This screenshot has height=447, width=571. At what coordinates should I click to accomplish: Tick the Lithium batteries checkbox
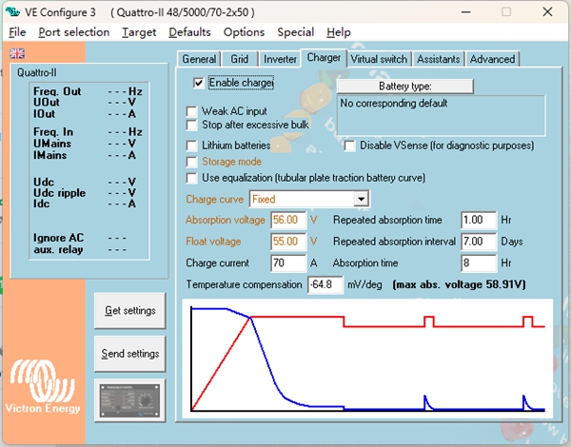pos(191,146)
